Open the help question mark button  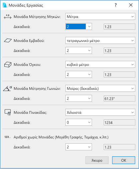[x=116, y=5]
